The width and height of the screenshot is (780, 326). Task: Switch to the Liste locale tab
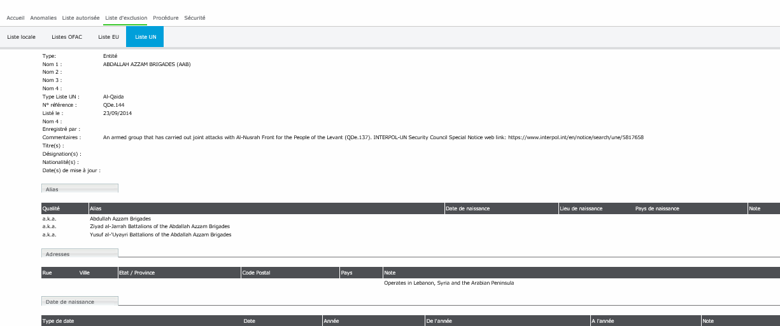[x=21, y=37]
